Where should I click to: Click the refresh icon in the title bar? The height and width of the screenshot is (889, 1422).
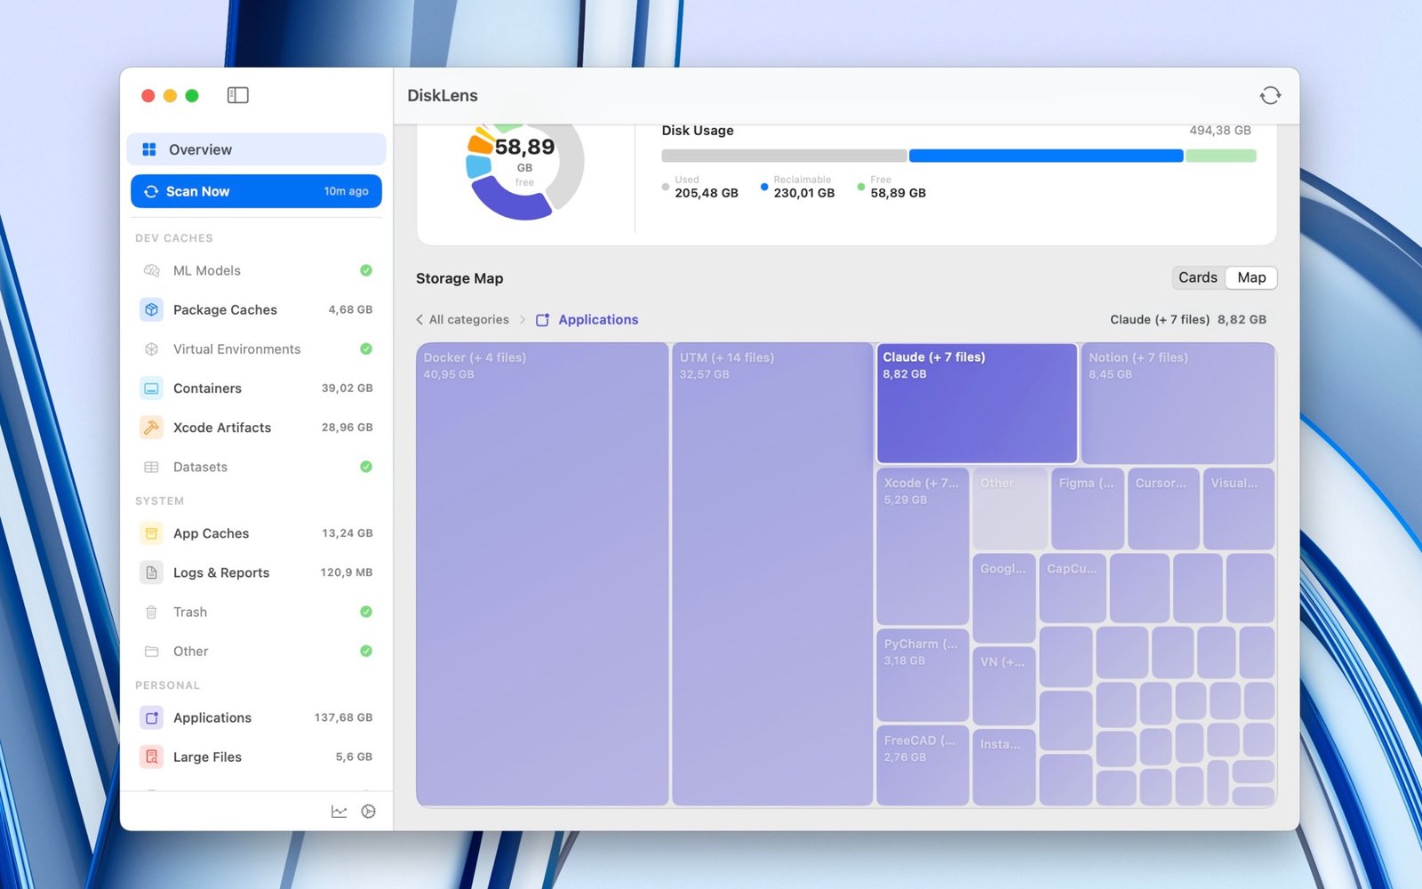coord(1270,95)
